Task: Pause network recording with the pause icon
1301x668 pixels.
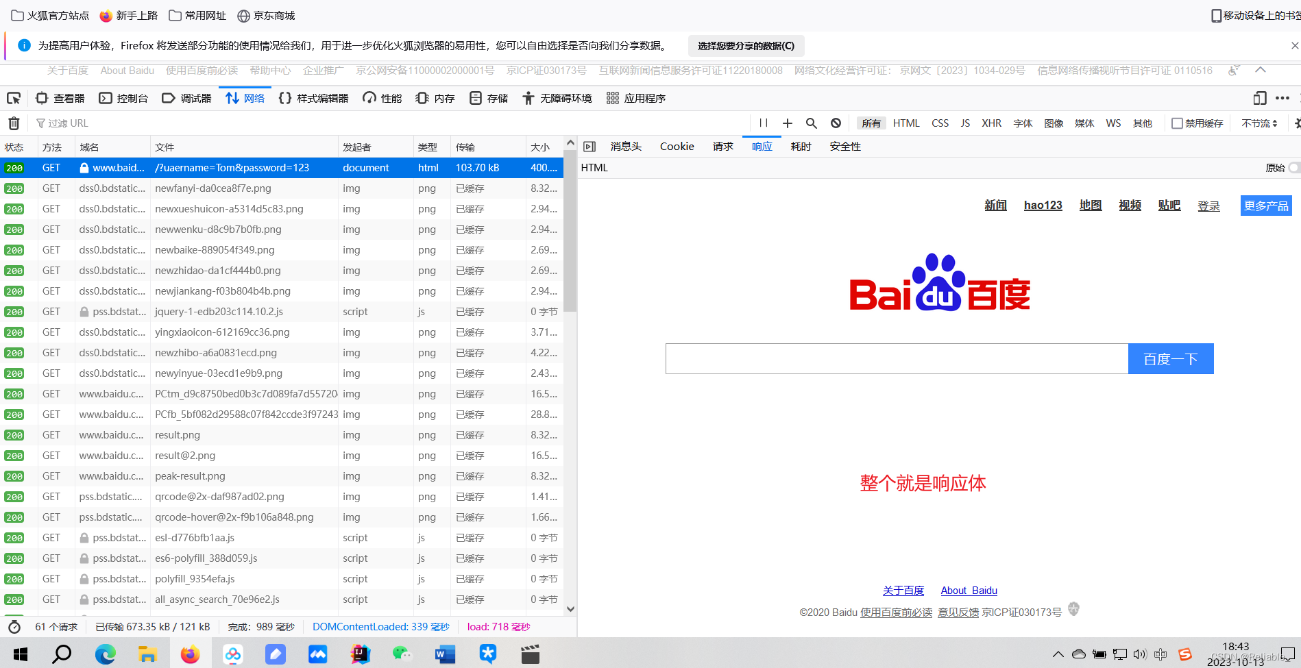Action: click(764, 123)
